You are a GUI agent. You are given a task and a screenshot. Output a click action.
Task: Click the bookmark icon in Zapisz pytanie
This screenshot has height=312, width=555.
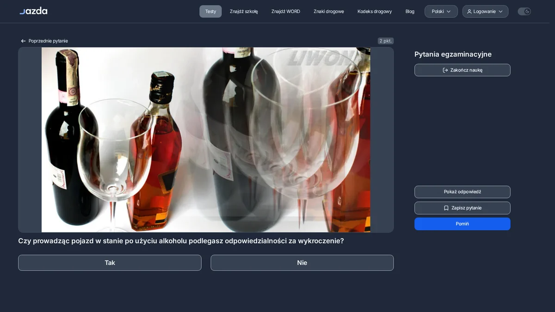coord(446,208)
